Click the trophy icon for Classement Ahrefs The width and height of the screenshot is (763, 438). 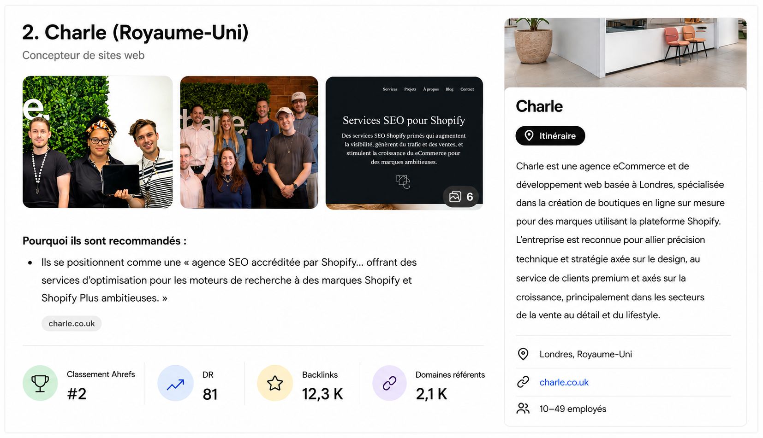(x=40, y=383)
